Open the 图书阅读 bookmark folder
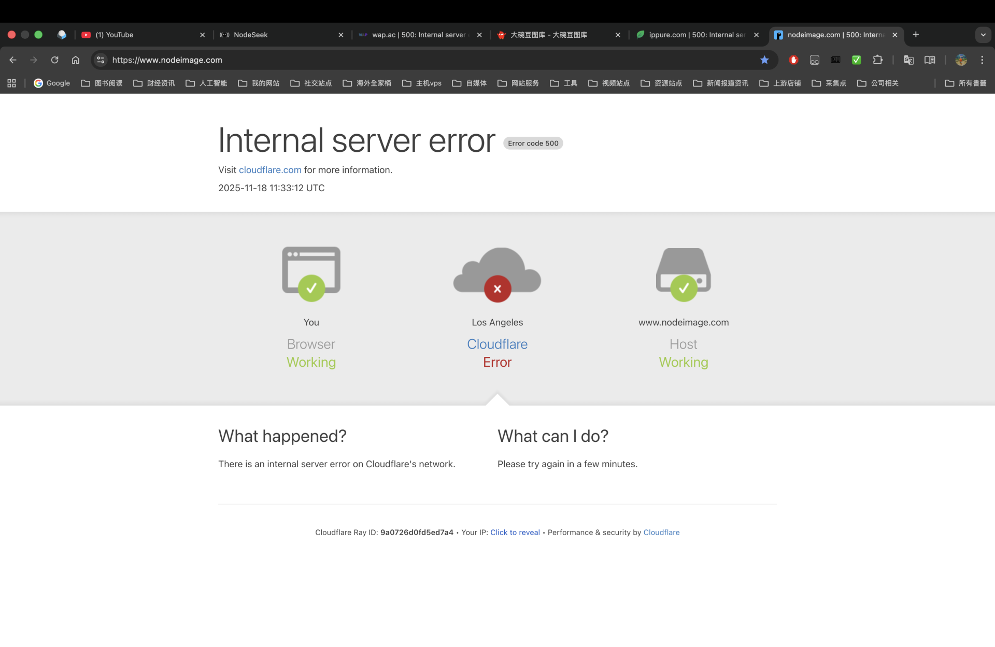The width and height of the screenshot is (995, 647). (102, 83)
